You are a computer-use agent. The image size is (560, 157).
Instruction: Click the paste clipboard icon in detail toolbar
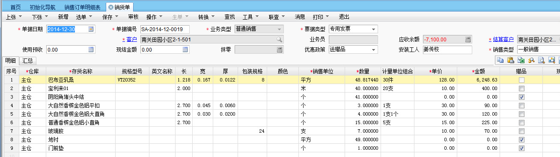coord(510,60)
